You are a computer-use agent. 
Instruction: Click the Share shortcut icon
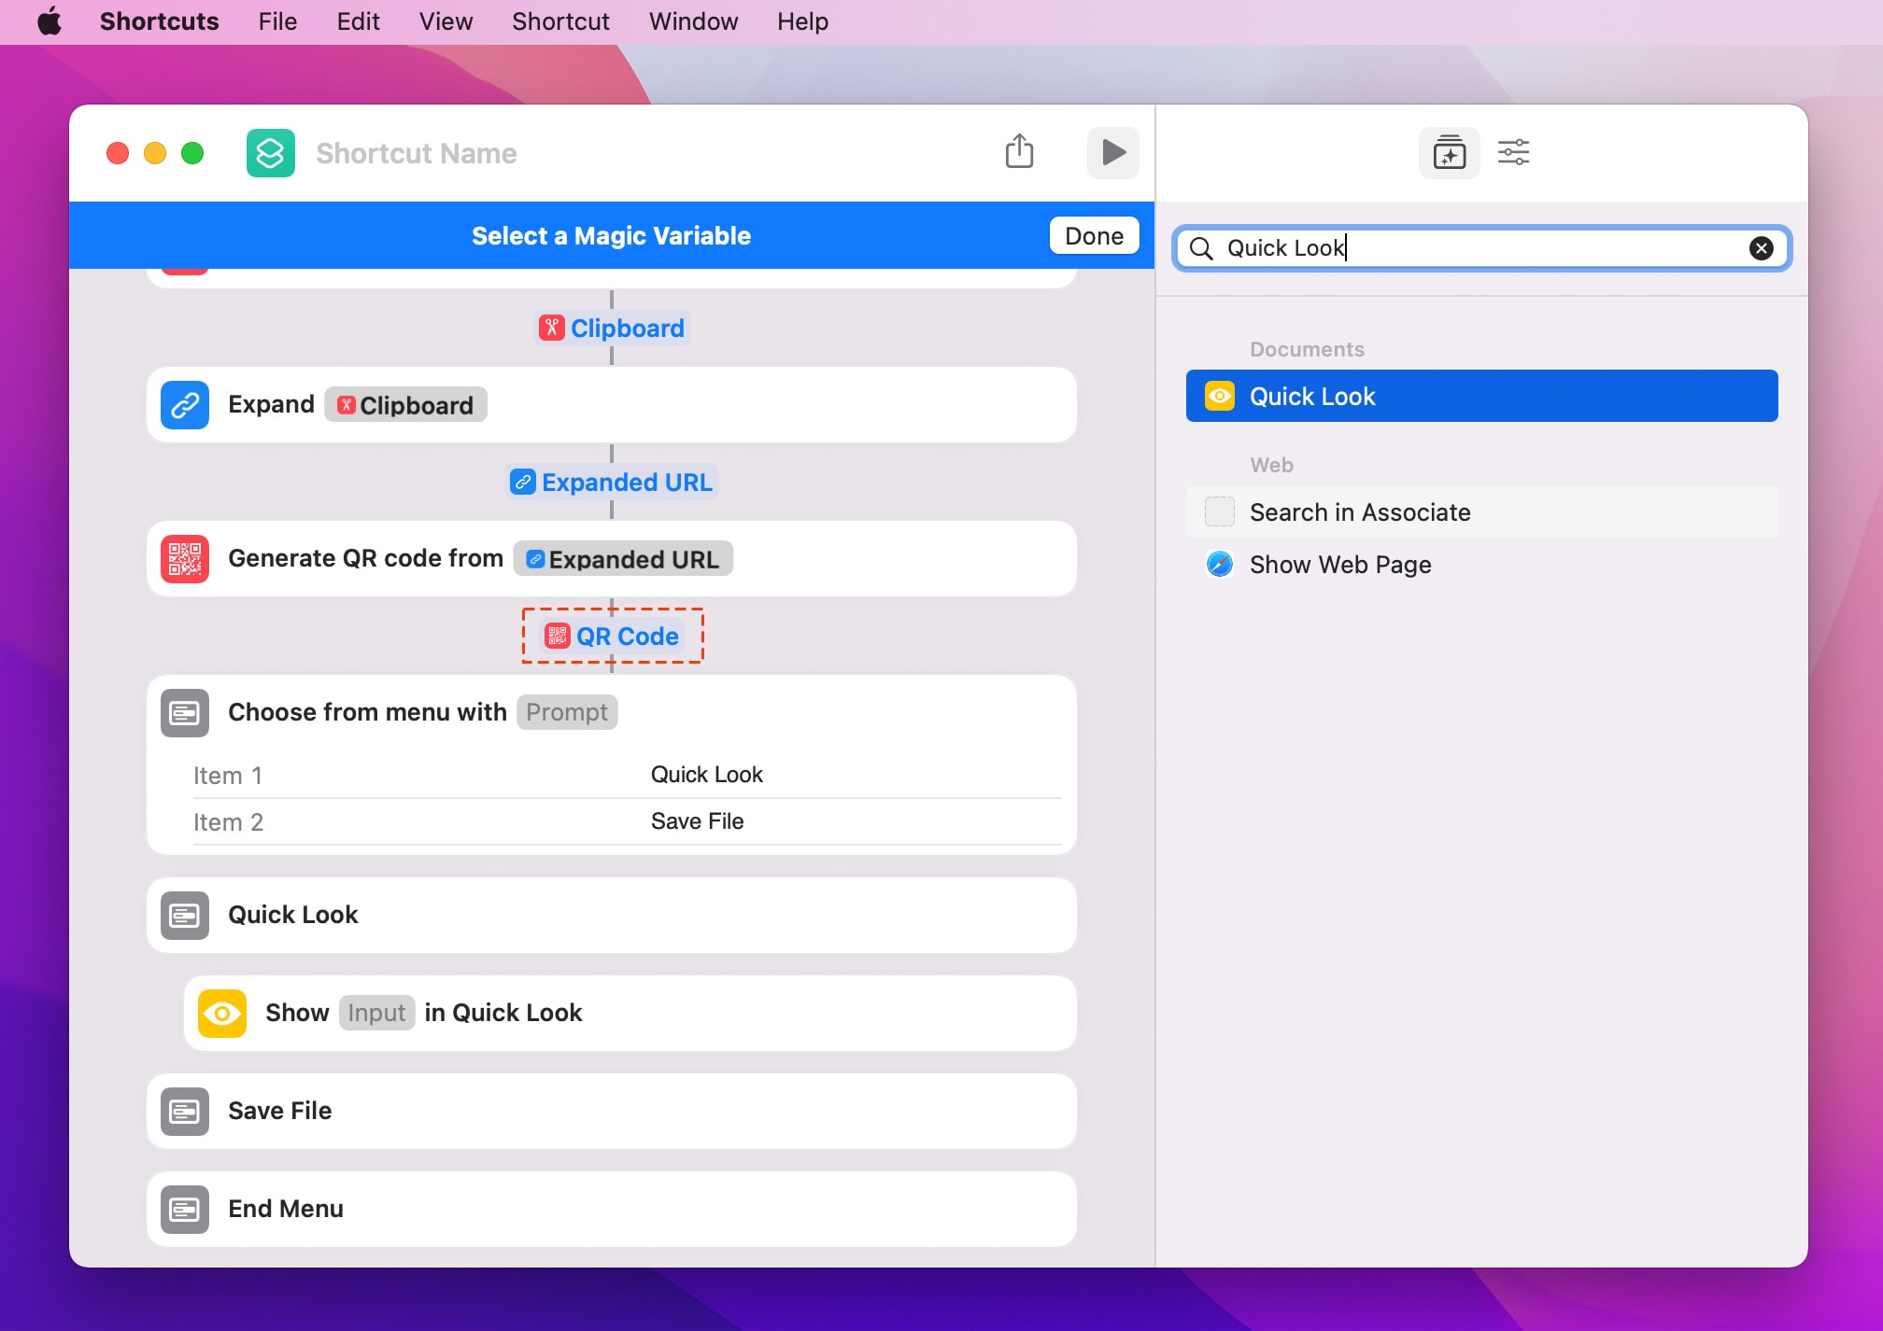coord(1019,151)
